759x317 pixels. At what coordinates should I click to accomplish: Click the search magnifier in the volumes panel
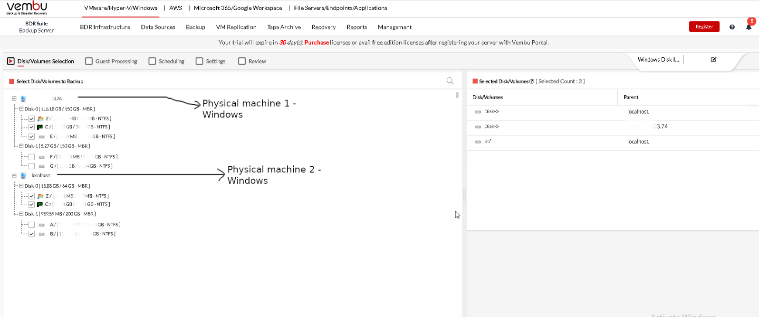450,81
